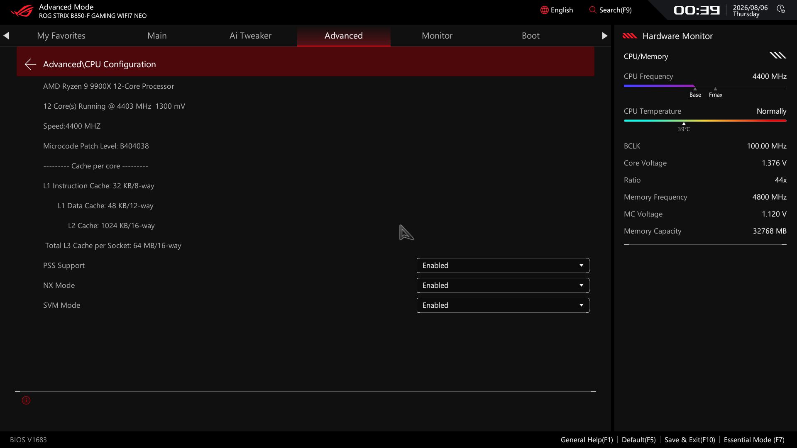This screenshot has width=797, height=448.
Task: Click General Help(F1)
Action: [x=587, y=440]
